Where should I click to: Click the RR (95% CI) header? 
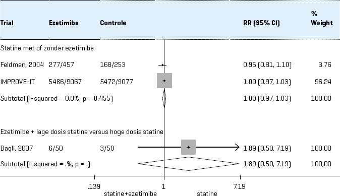pyautogui.click(x=261, y=23)
